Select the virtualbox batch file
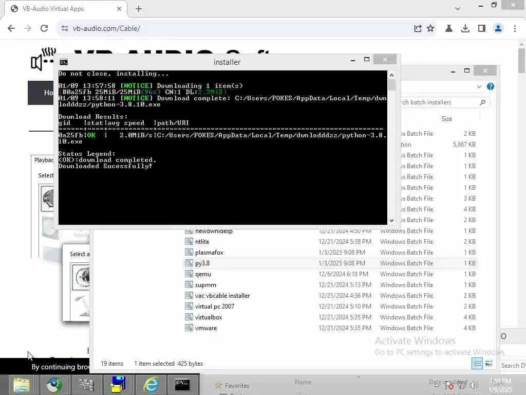Viewport: 526px width, 395px height. (209, 317)
